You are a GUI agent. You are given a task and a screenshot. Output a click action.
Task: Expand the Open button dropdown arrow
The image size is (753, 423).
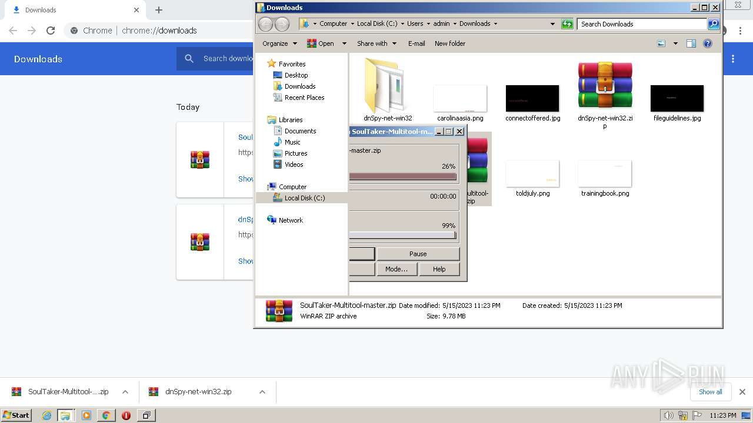point(344,43)
